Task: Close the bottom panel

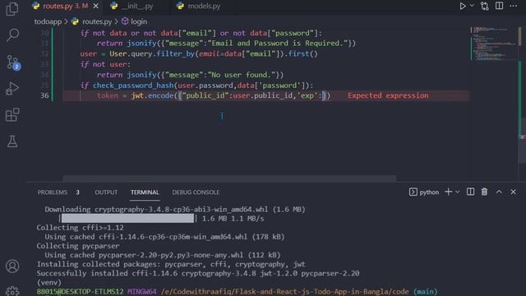Action: [x=513, y=192]
